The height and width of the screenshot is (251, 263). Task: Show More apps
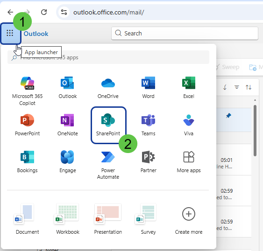pos(189,161)
